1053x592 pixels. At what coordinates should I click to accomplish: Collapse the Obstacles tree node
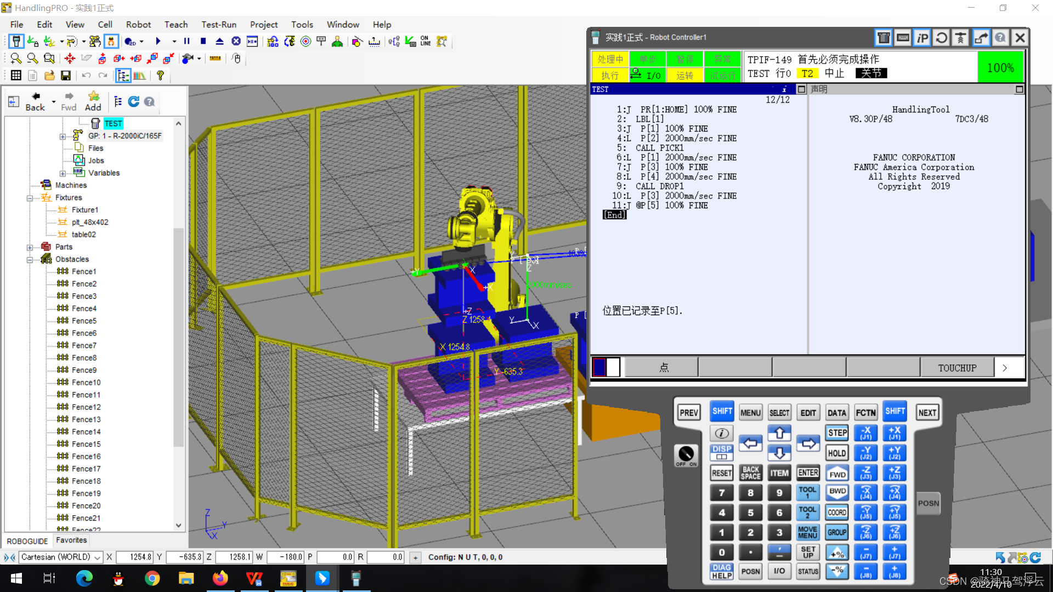click(30, 260)
